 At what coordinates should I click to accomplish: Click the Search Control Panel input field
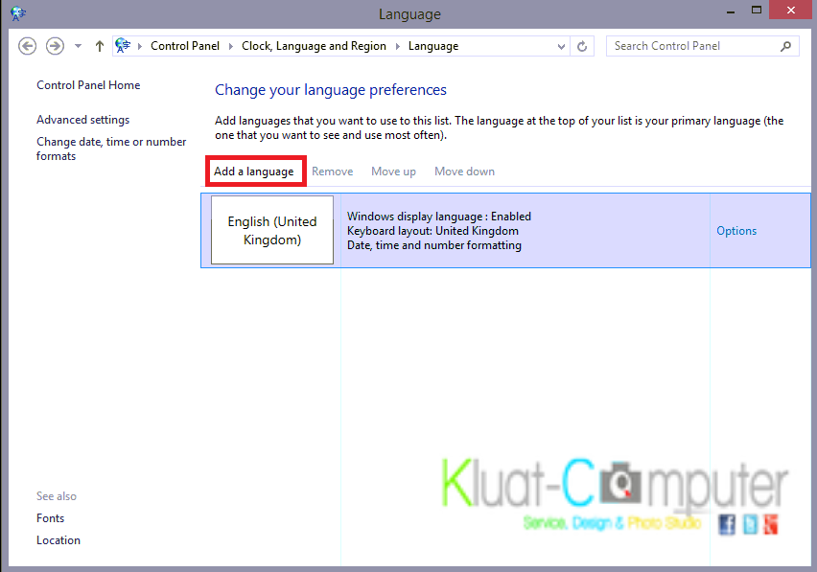(x=690, y=45)
